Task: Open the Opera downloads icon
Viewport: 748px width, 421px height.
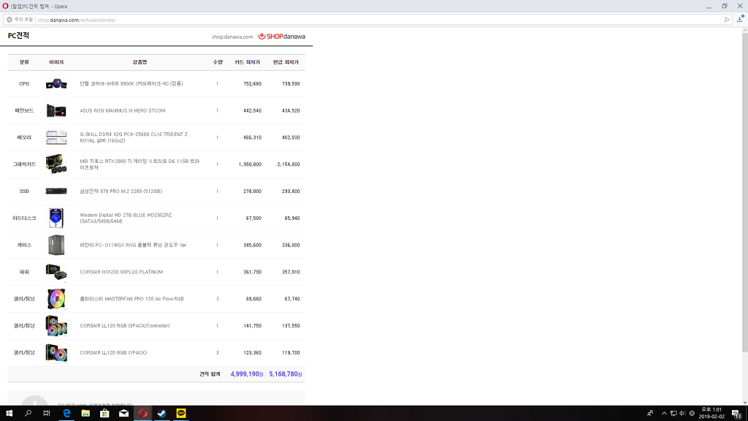Action: coord(741,19)
